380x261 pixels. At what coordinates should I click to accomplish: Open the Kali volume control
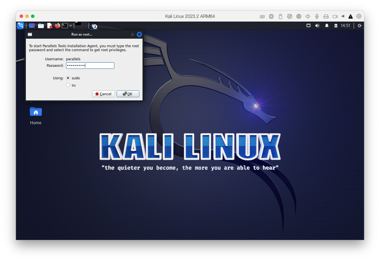(317, 26)
